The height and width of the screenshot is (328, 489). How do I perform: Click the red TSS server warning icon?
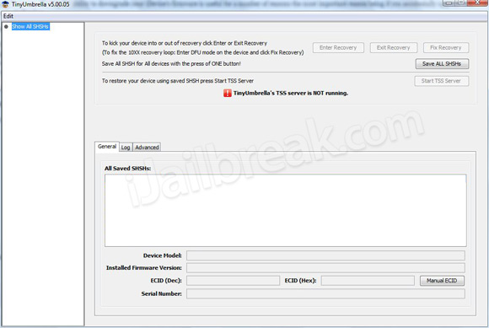pos(228,93)
